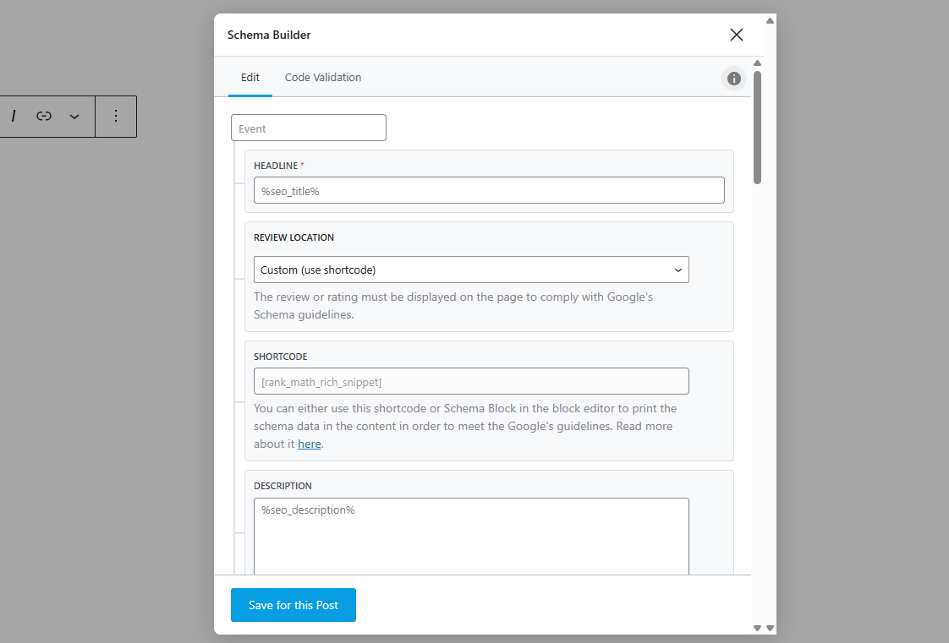Screen dimensions: 949x643
Task: Switch to the Code Validation tab
Action: point(323,78)
